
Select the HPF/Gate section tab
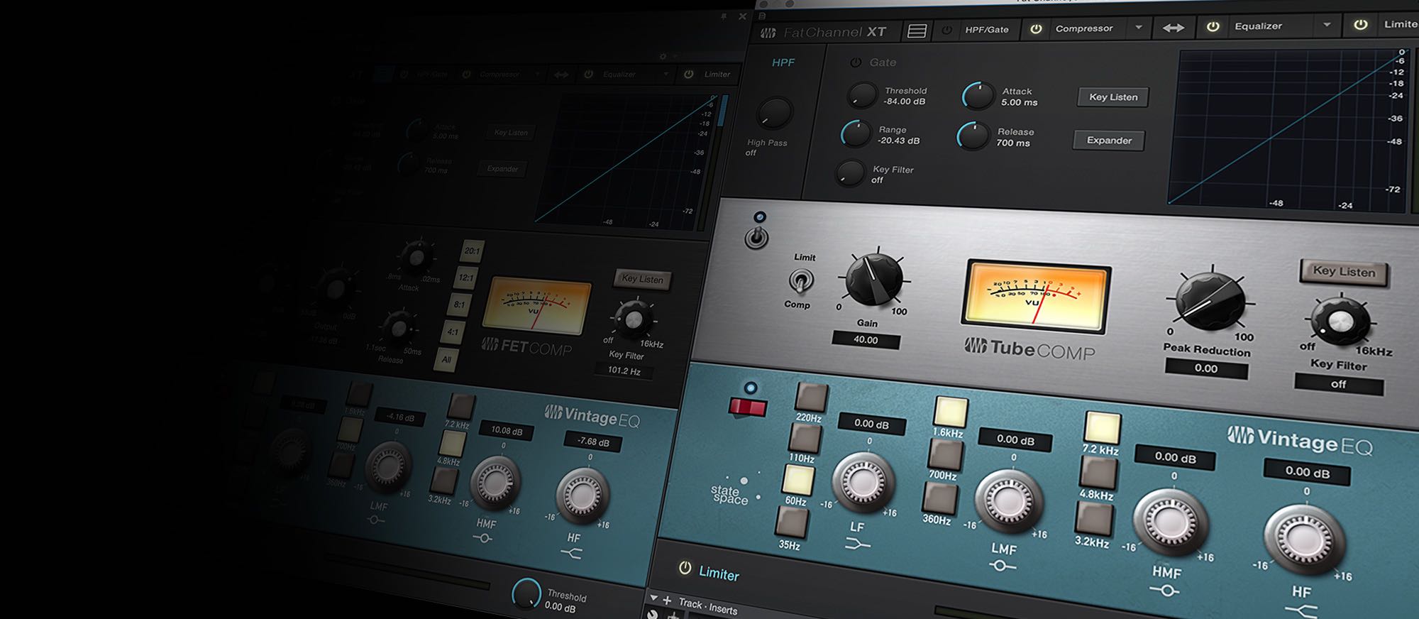(986, 30)
